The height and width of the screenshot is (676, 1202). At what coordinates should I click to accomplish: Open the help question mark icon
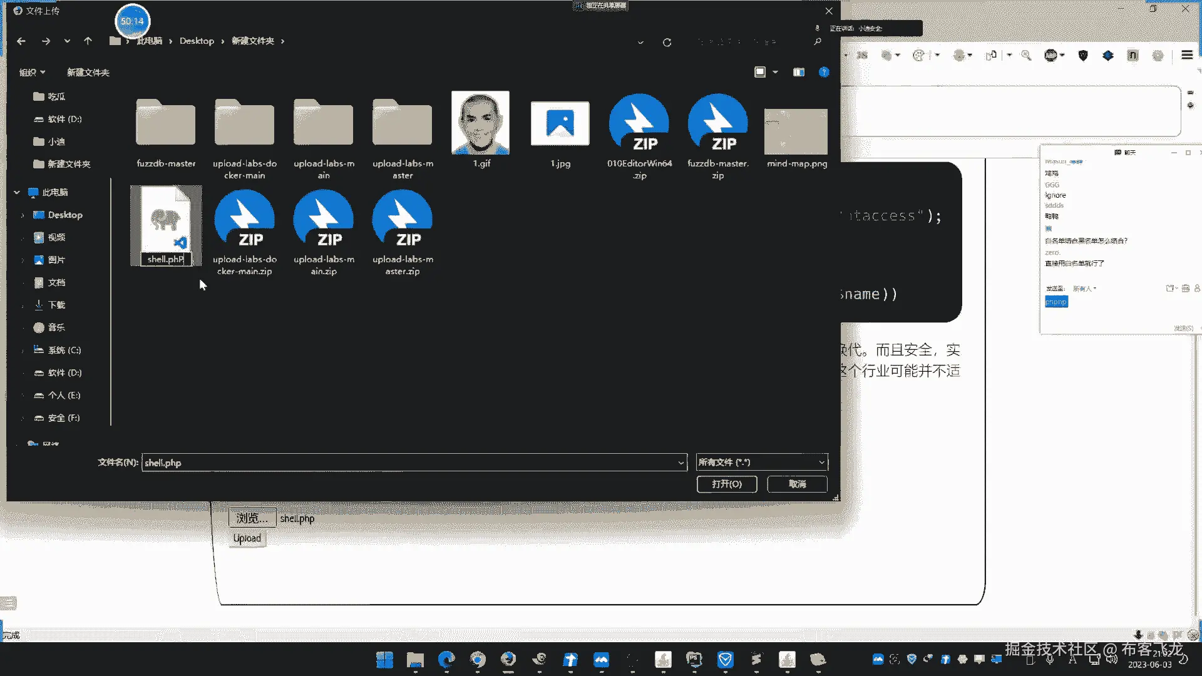click(x=824, y=73)
